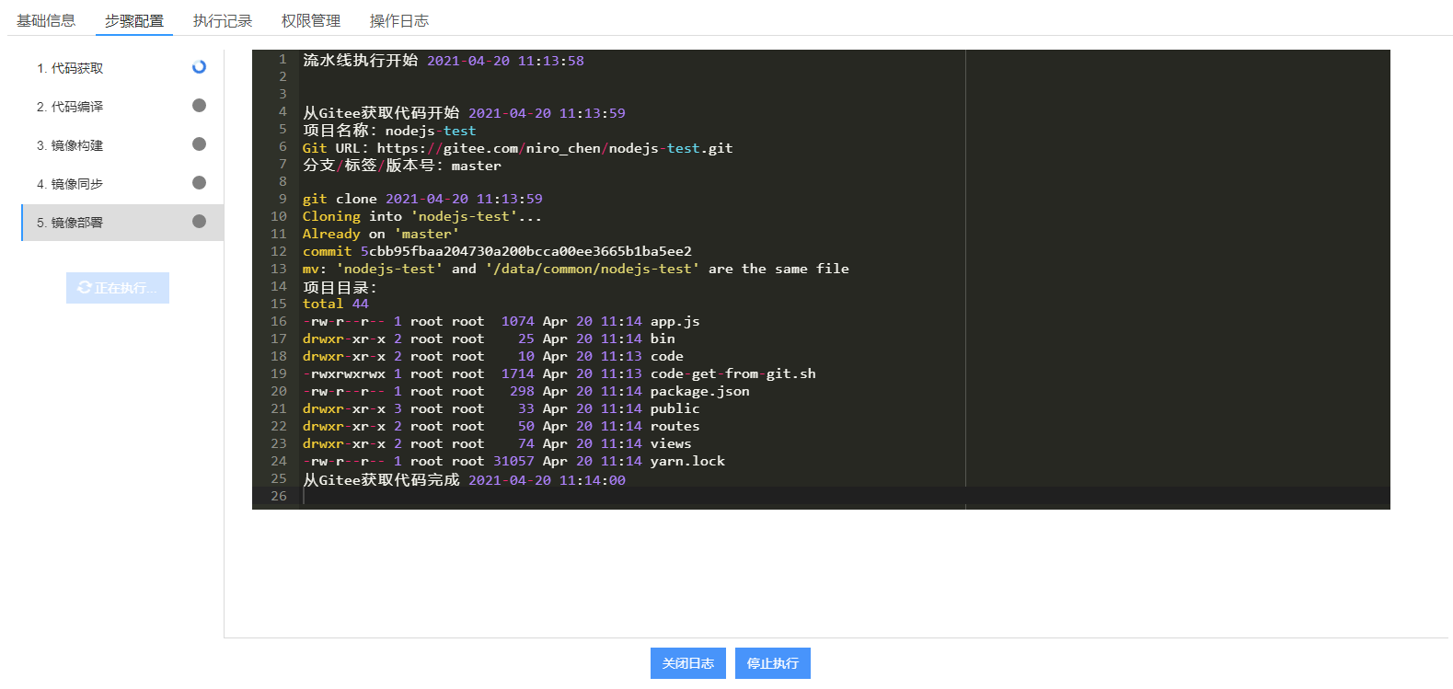Click log line '从Gitee获取代码开始'
Image resolution: width=1453 pixels, height=689 pixels.
pyautogui.click(x=464, y=113)
